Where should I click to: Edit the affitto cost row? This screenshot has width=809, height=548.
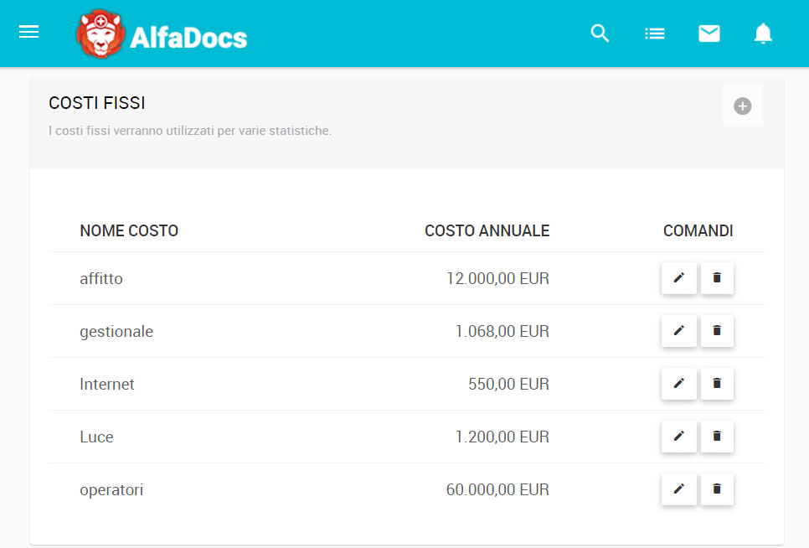tap(679, 278)
